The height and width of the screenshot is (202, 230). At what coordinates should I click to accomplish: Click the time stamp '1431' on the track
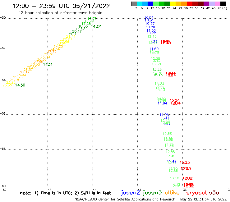tap(48, 64)
